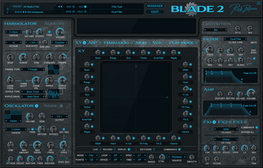Click the gear icon next to Play Mode tab
Screen dimensions: 263x168
tap(196, 43)
